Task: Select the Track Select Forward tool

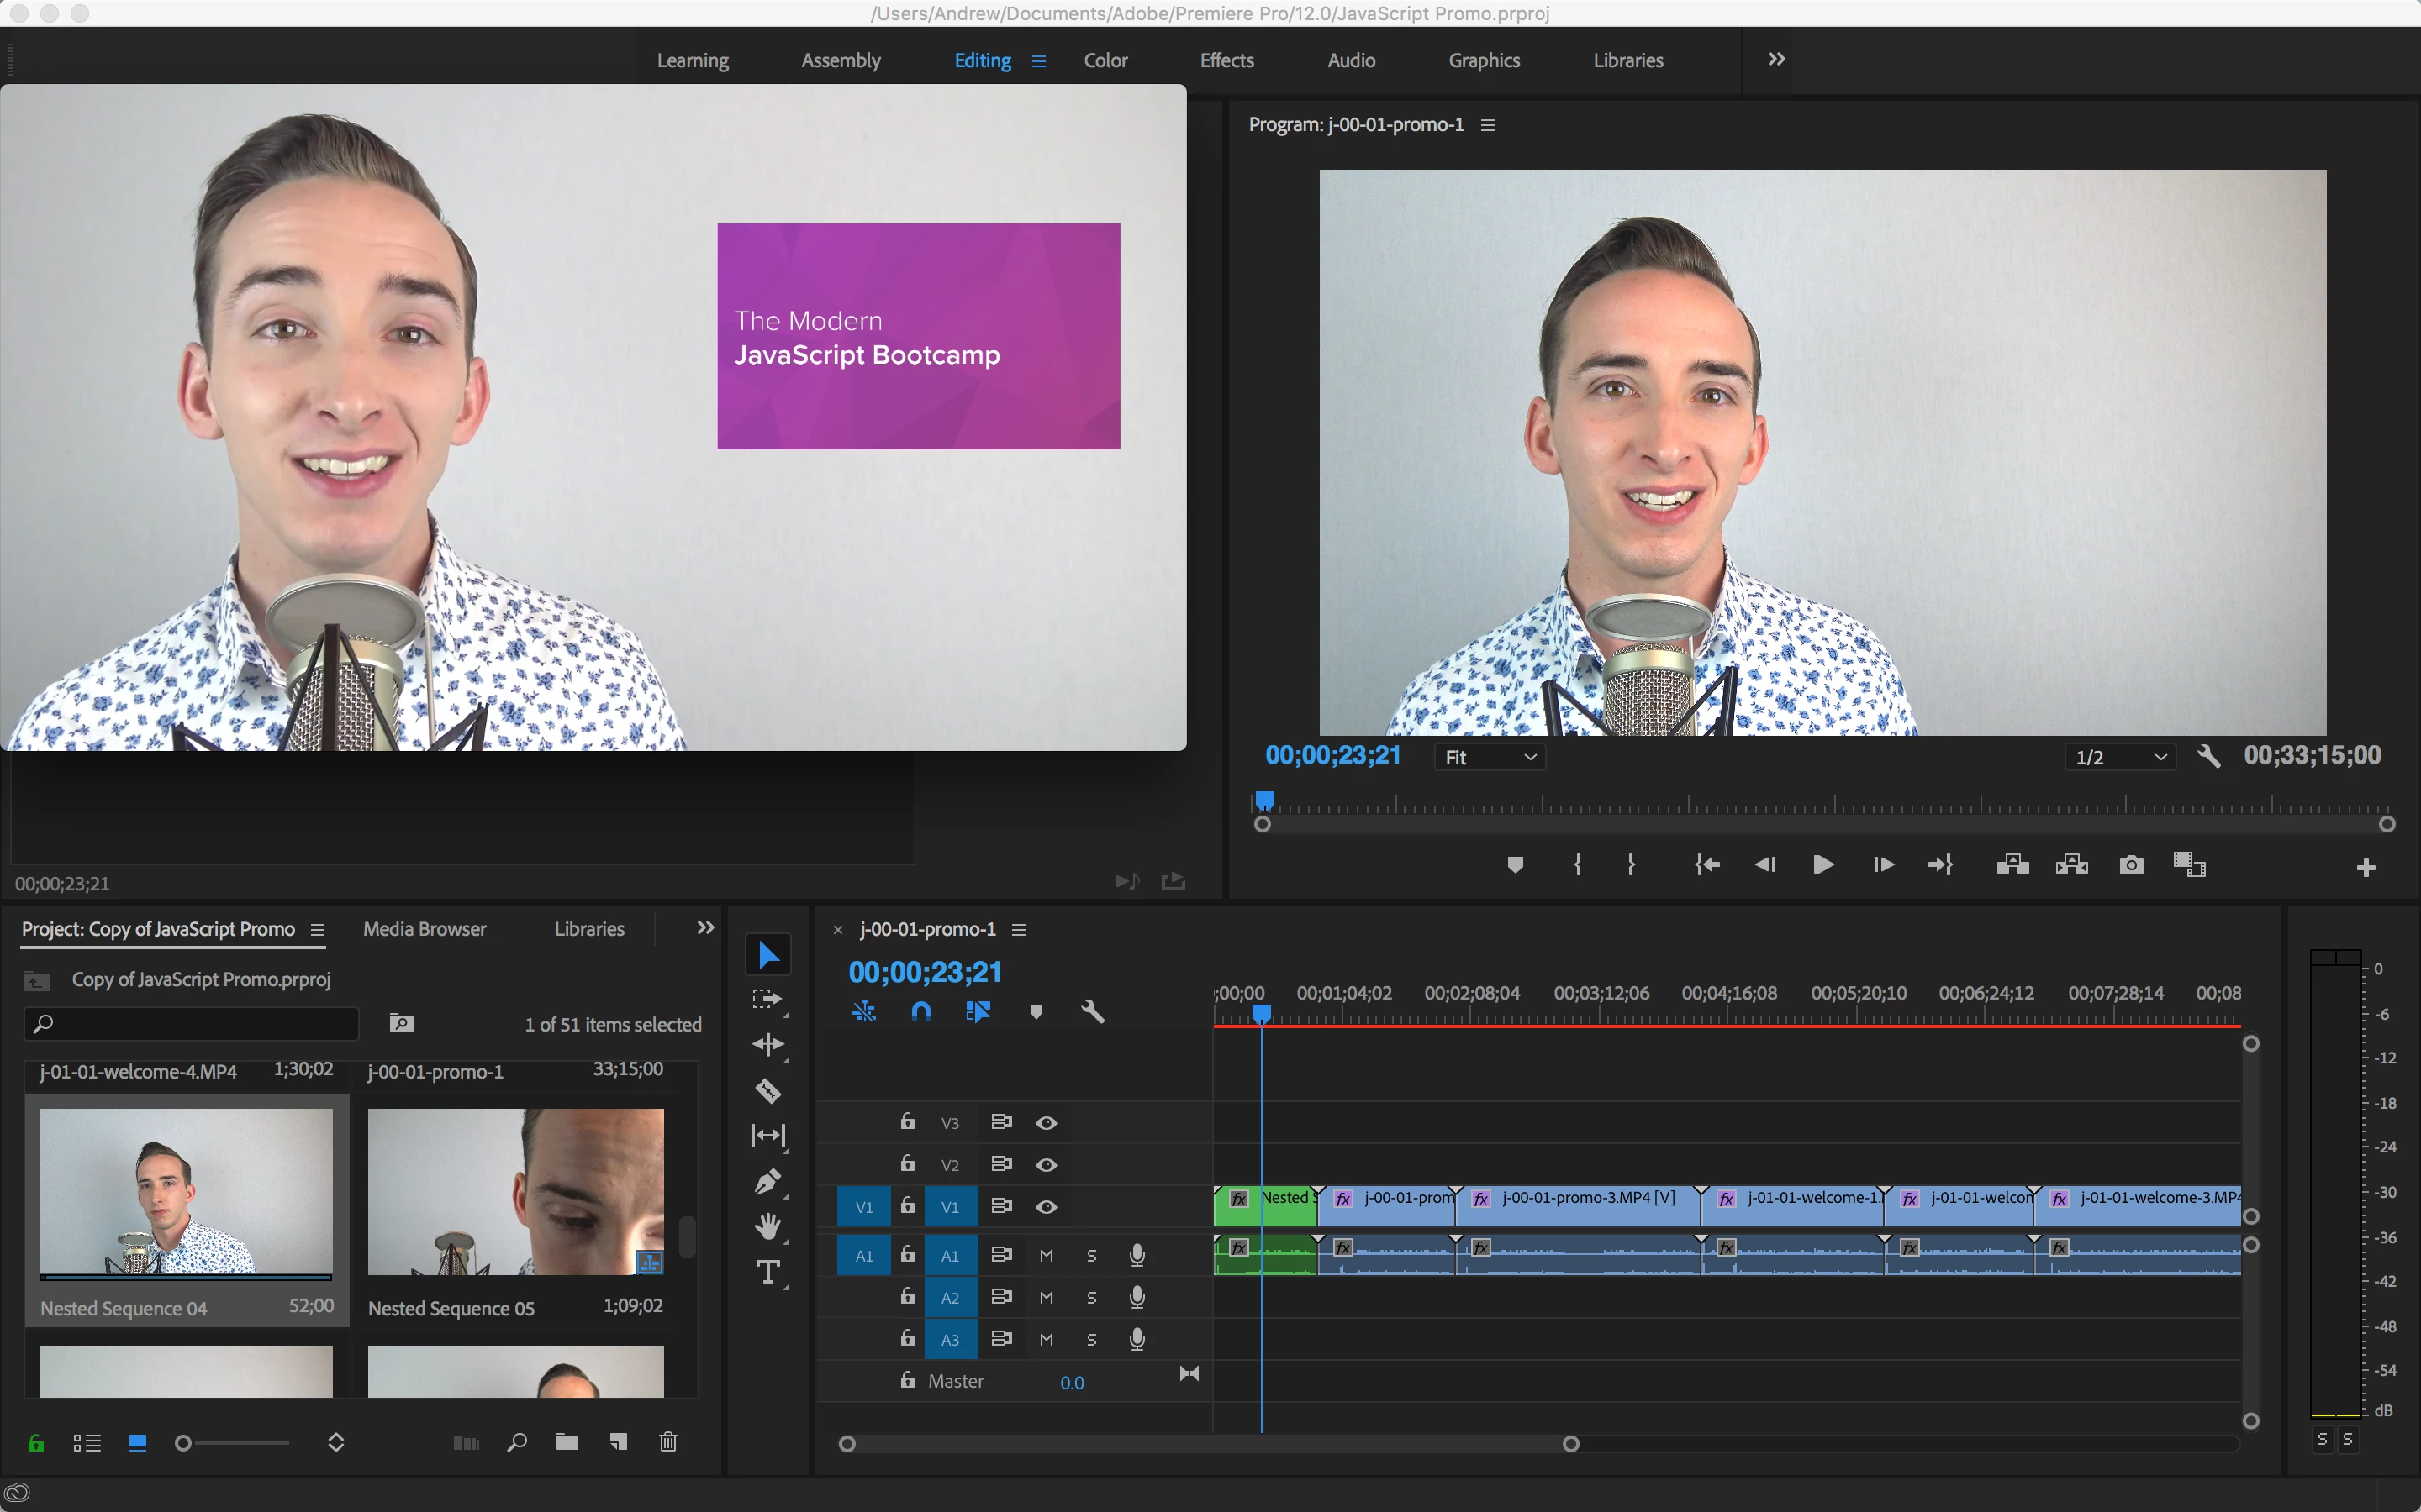Action: [x=767, y=999]
